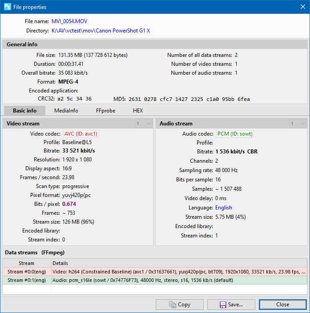Close the File properties dialog via X
Image resolution: width=310 pixels, height=313 pixels.
(302, 7)
